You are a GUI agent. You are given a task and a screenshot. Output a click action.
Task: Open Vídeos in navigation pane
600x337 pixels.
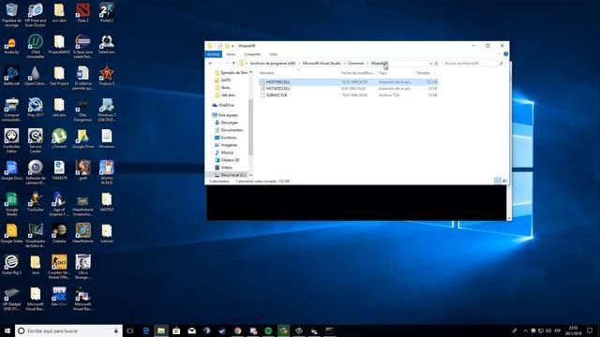coord(223,168)
